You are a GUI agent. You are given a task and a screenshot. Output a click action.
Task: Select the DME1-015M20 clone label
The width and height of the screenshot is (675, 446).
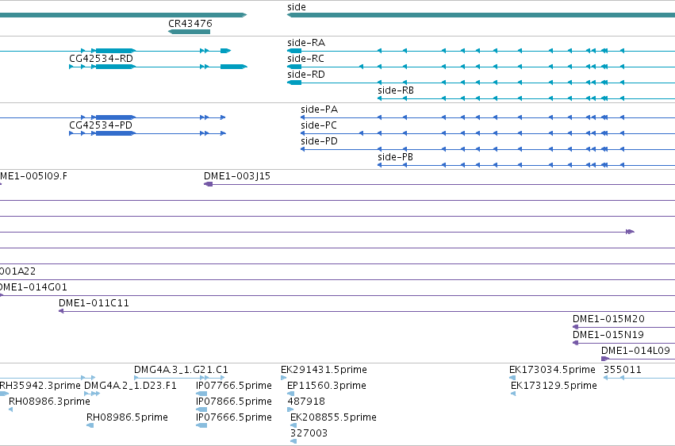pyautogui.click(x=608, y=319)
